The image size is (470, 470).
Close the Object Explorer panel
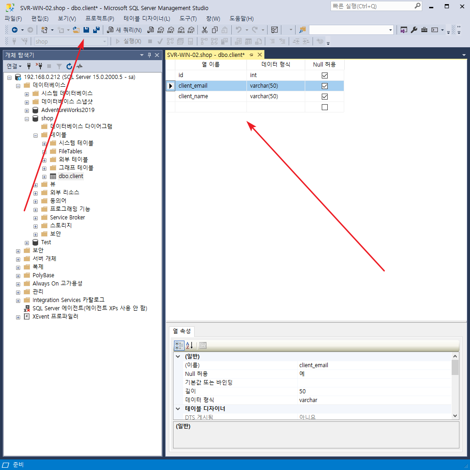click(x=157, y=55)
